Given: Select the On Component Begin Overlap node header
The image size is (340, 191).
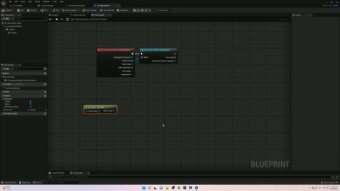Looking at the screenshot, I should point(116,50).
